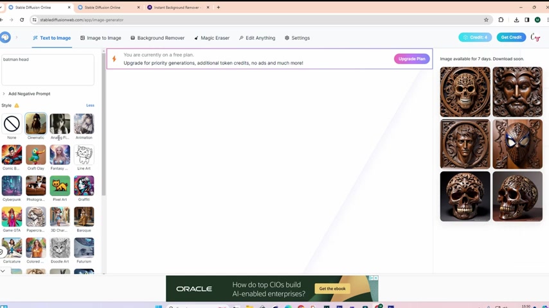The width and height of the screenshot is (549, 308).
Task: Open the user account avatar
Action: pyautogui.click(x=535, y=37)
